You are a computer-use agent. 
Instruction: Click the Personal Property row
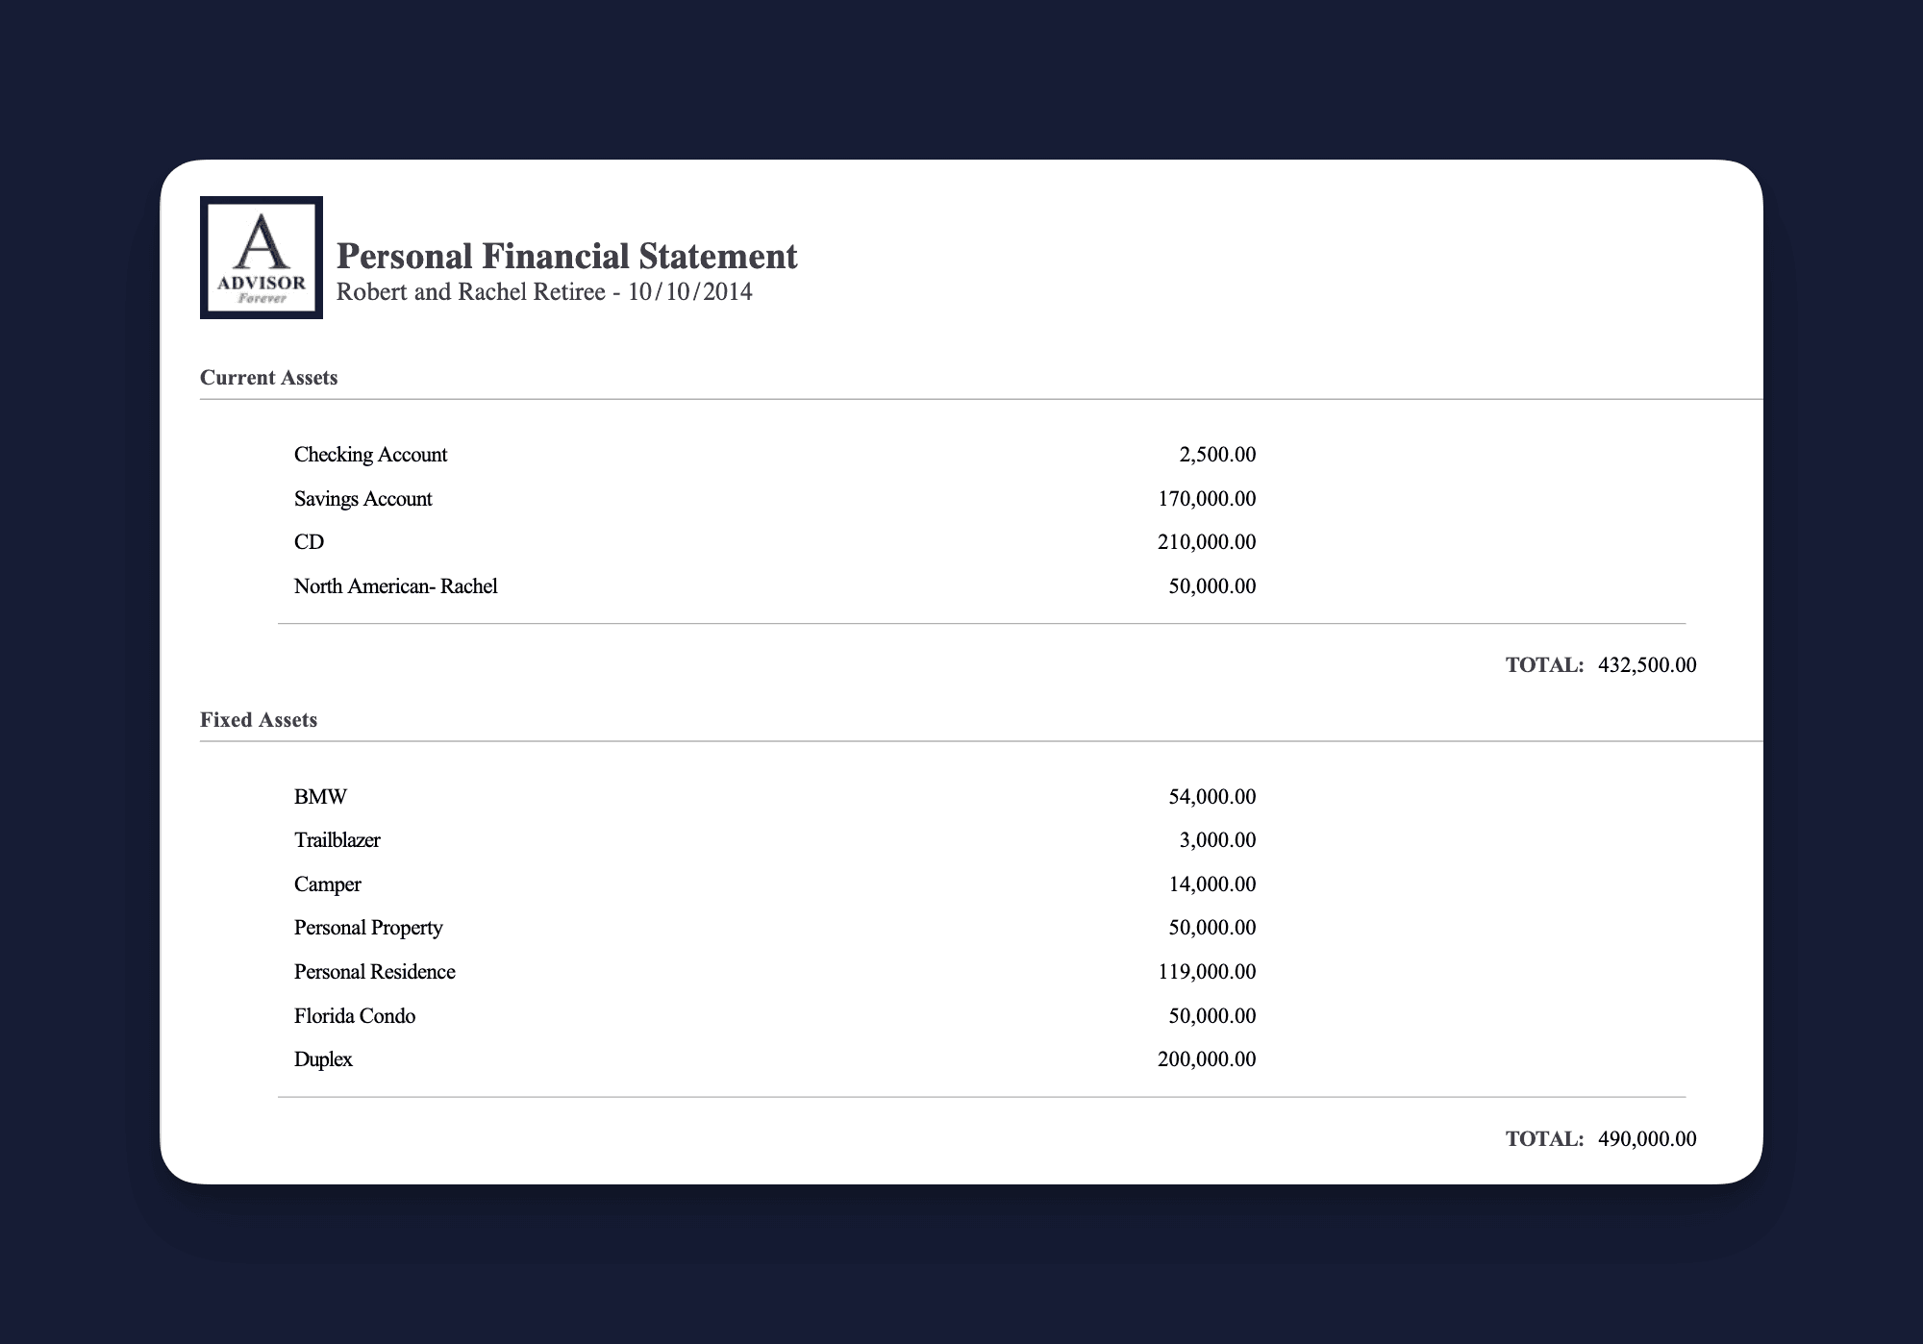coord(368,927)
